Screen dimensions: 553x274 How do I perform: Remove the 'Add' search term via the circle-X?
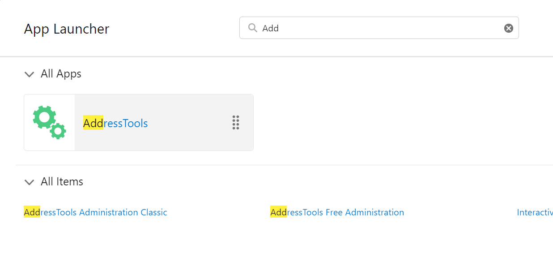(508, 28)
